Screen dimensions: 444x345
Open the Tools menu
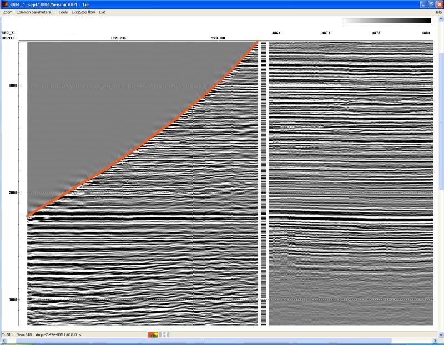click(x=63, y=12)
